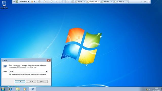This screenshot has width=162, height=91.
Task: Open the Windows Start menu
Action: click(x=3, y=89)
